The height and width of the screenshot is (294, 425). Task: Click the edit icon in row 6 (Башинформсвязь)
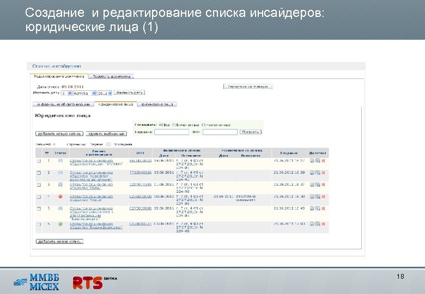pyautogui.click(x=312, y=224)
